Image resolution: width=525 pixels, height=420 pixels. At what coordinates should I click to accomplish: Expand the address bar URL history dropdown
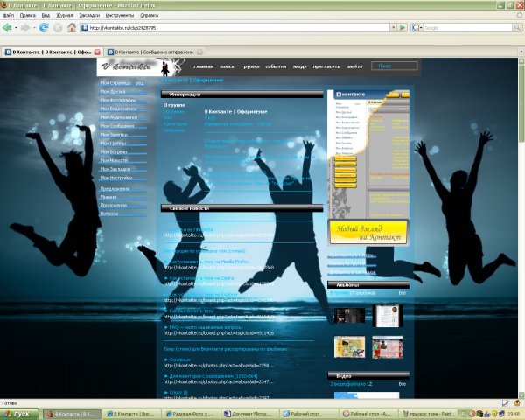pos(394,28)
